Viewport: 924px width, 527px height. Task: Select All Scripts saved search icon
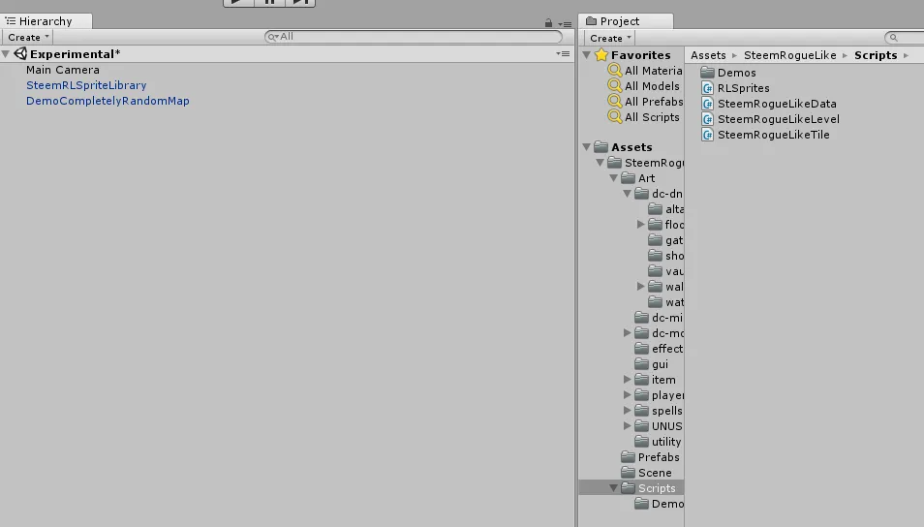tap(615, 116)
